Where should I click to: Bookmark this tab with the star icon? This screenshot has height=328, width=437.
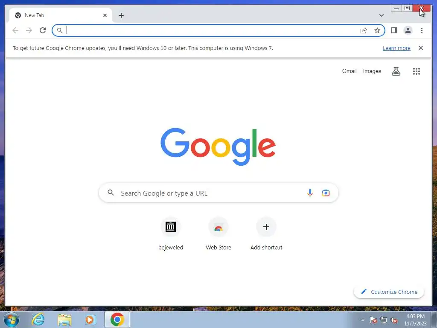(x=377, y=30)
